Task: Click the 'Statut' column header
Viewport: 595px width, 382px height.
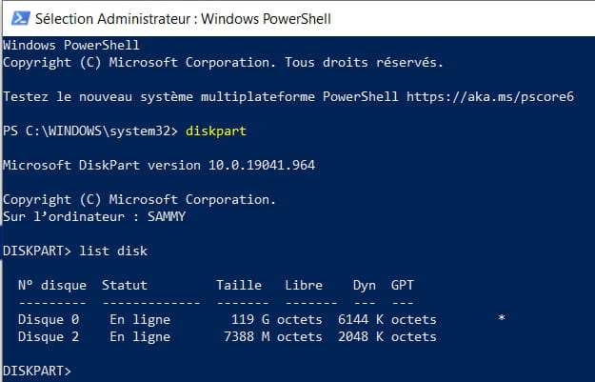Action: pos(125,285)
